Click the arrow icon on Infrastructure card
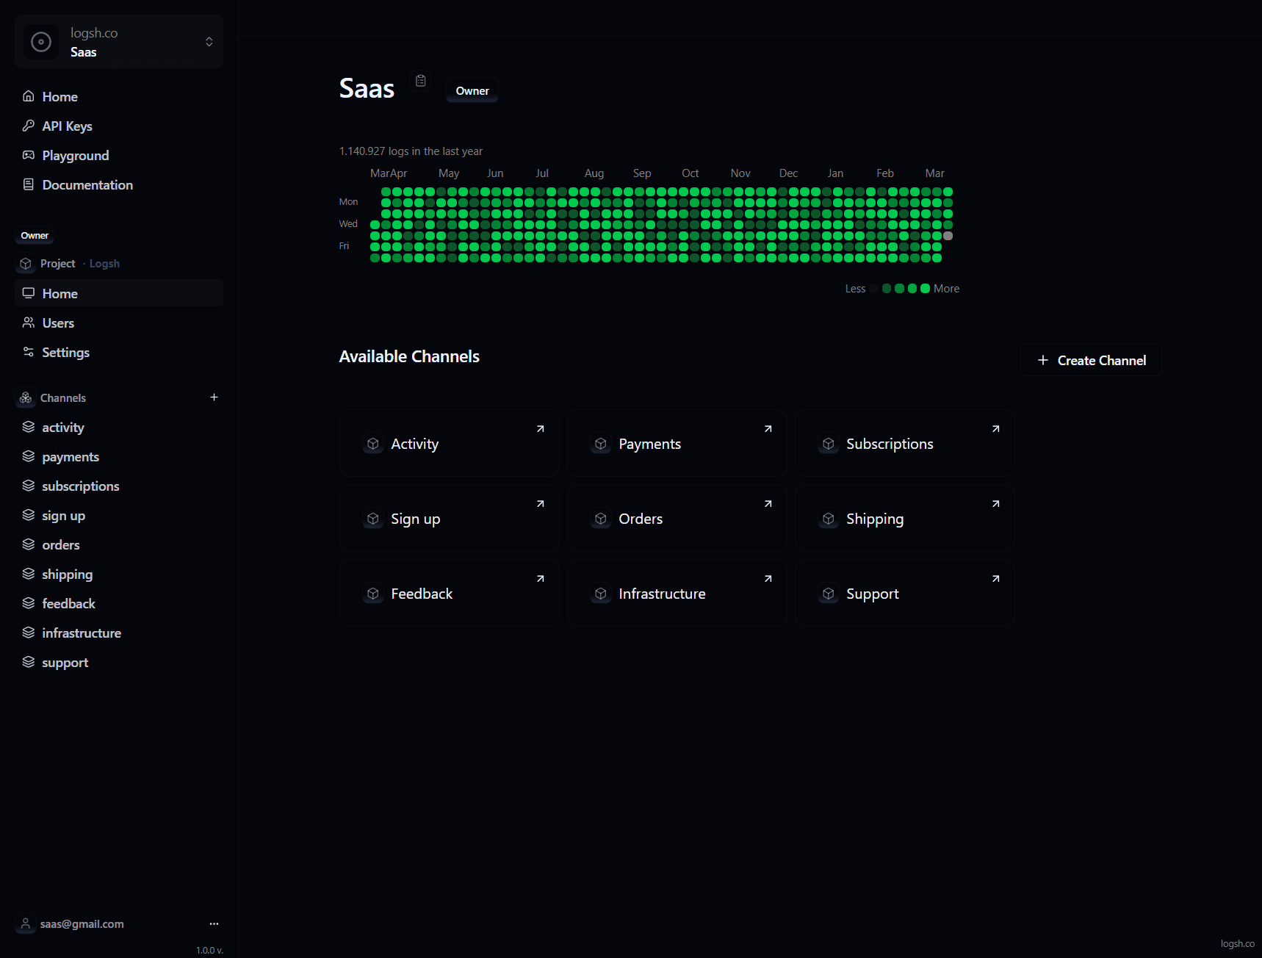The image size is (1262, 958). 768,579
